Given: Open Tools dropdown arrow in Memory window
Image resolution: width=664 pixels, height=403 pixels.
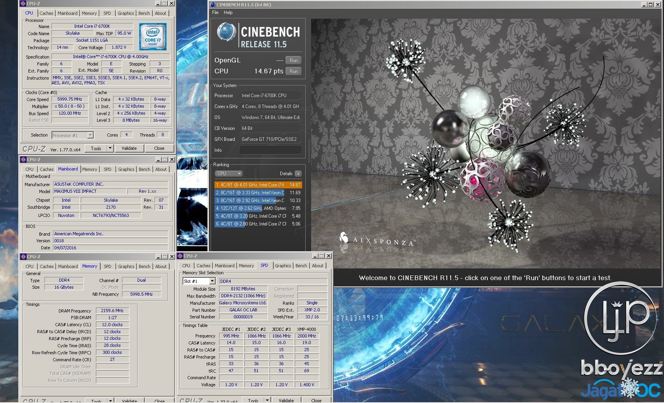Looking at the screenshot, I should tap(110, 400).
